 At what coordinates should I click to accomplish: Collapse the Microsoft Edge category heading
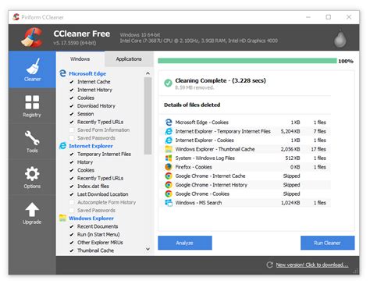87,73
